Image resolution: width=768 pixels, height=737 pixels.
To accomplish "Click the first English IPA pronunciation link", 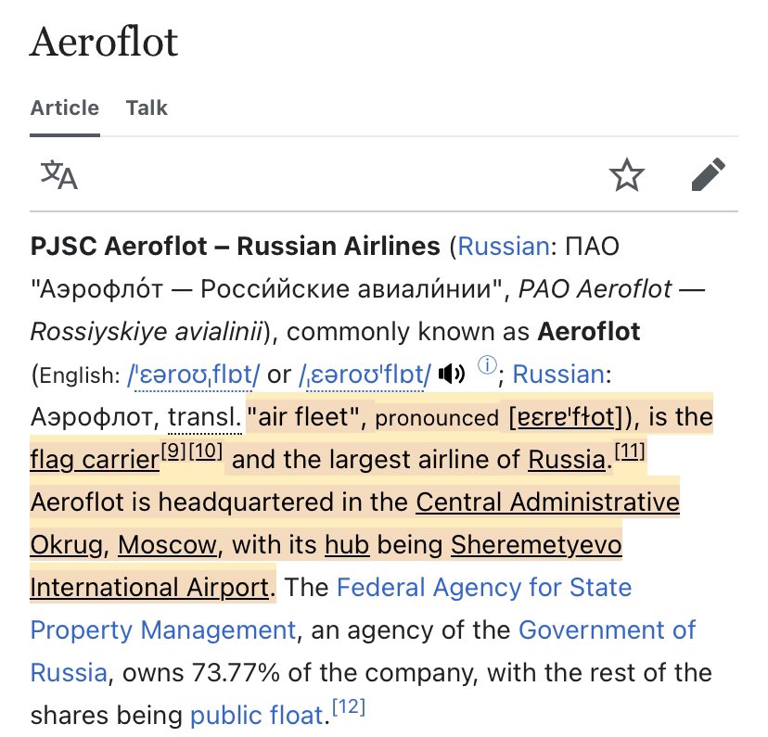I will (194, 375).
